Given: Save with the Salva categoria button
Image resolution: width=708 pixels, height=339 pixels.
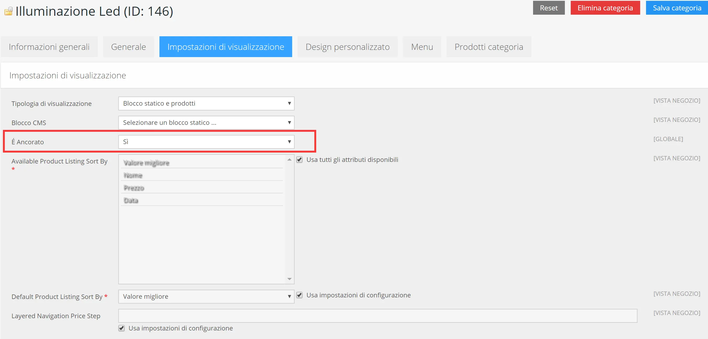Looking at the screenshot, I should click(676, 8).
